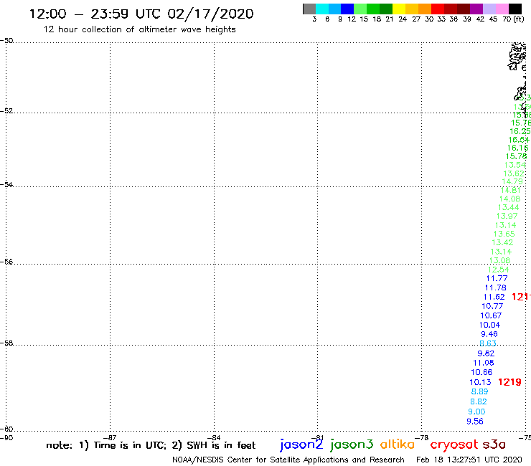The image size is (531, 466).
Task: Click wave height value 10.04
Action: tap(489, 325)
